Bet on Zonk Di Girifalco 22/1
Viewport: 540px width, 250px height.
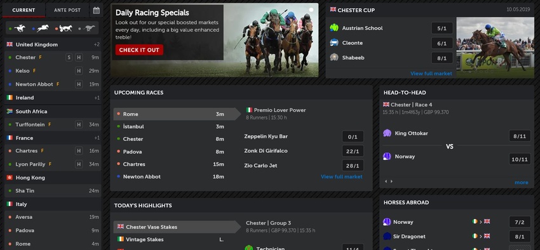tap(353, 151)
